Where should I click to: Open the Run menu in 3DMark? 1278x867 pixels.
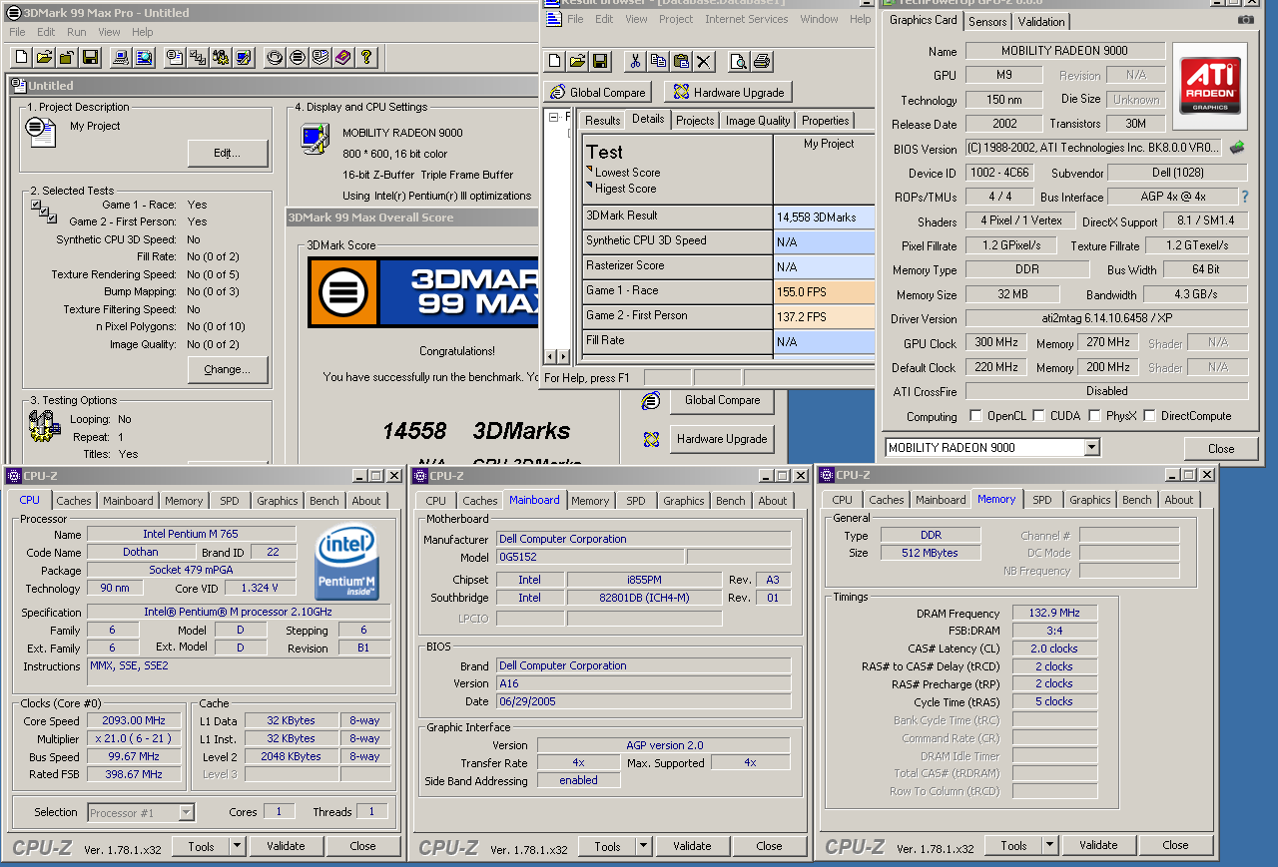pyautogui.click(x=77, y=32)
